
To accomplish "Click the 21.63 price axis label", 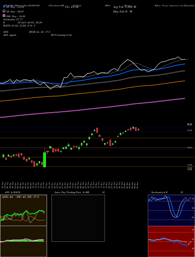I will click(190, 130).
